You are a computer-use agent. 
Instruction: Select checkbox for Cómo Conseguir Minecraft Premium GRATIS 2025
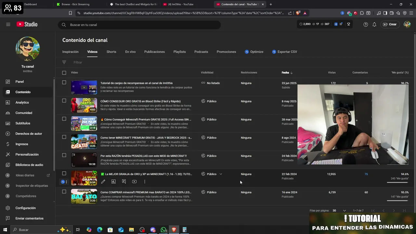pos(64,119)
